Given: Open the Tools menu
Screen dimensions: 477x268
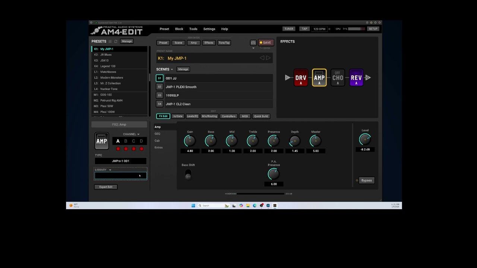Looking at the screenshot, I should 193,29.
